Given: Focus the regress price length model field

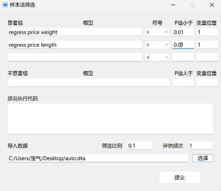Looking at the screenshot, I should [75, 45].
